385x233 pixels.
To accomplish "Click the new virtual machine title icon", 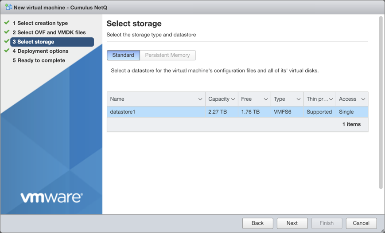I will pos(8,7).
